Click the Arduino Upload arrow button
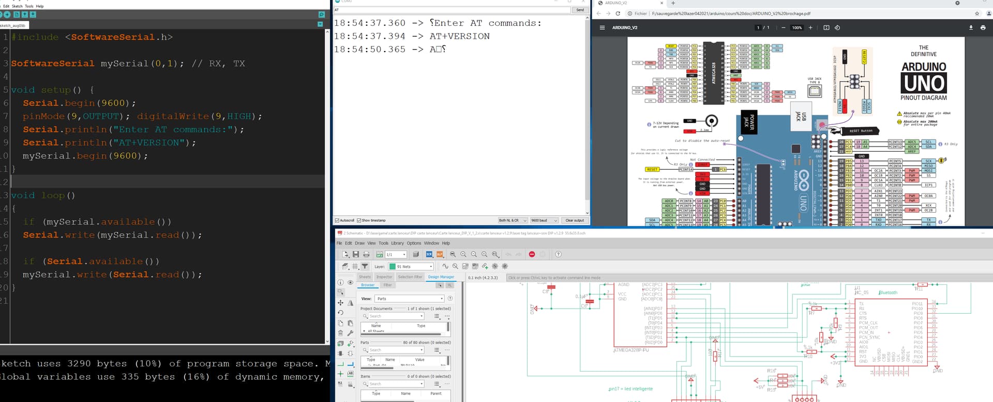Screen dimensions: 993x402 click(x=7, y=14)
